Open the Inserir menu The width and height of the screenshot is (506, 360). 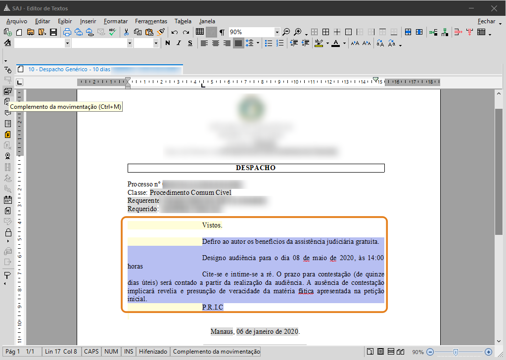(x=88, y=21)
